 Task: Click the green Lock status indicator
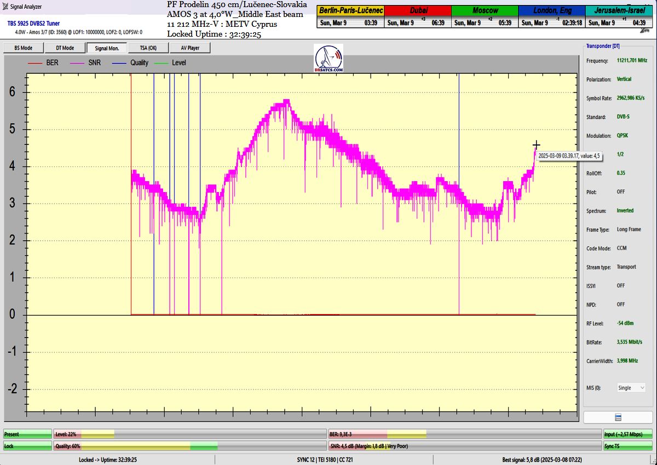click(x=27, y=446)
